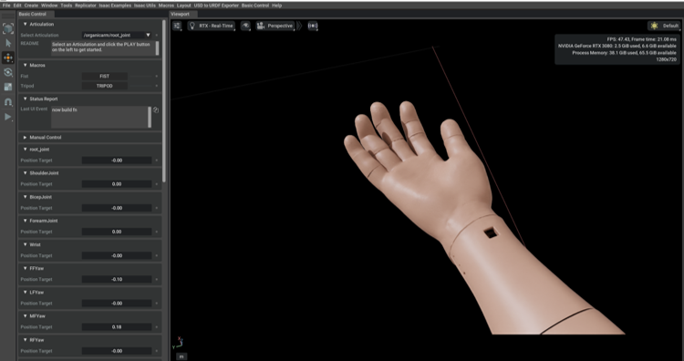This screenshot has width=684, height=361.
Task: Open the Isaac Examples menu
Action: pos(115,5)
